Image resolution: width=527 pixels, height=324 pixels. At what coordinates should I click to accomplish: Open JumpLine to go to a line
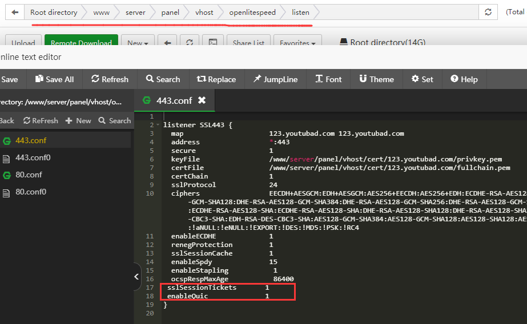click(x=275, y=79)
